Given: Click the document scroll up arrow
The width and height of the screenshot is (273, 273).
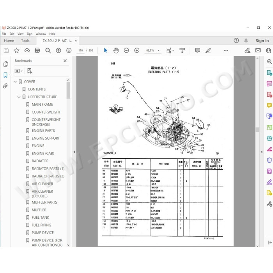Looking at the screenshot, I should (x=257, y=58).
